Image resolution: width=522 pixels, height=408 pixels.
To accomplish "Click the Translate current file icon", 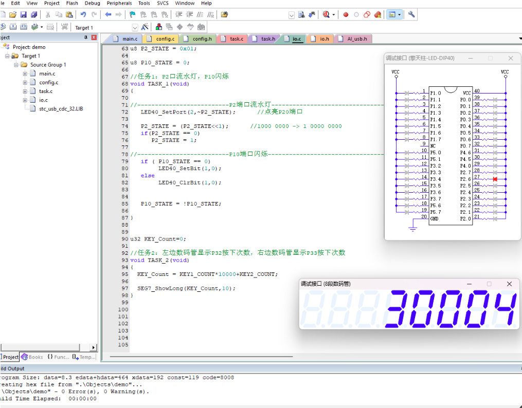I will 3,27.
